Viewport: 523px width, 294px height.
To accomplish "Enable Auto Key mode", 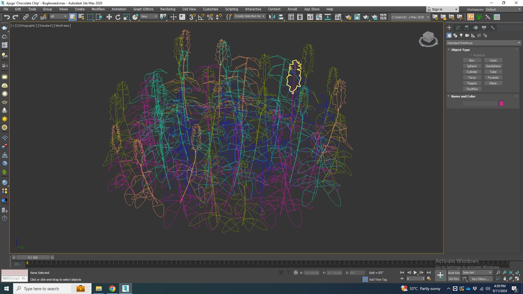I will (454, 273).
